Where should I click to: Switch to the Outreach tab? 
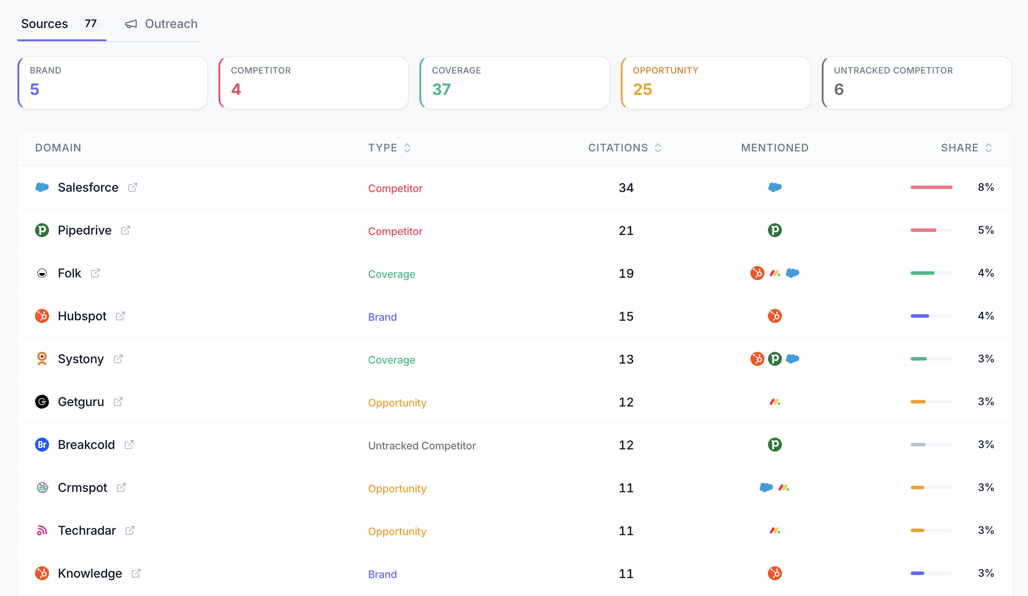(171, 24)
